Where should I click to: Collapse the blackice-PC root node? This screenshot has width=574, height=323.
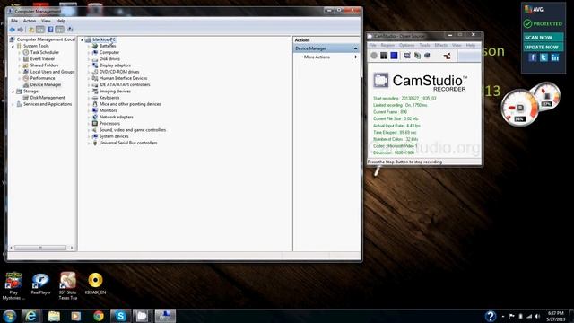click(x=82, y=39)
